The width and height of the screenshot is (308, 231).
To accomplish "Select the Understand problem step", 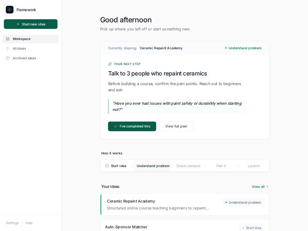I will (x=152, y=166).
